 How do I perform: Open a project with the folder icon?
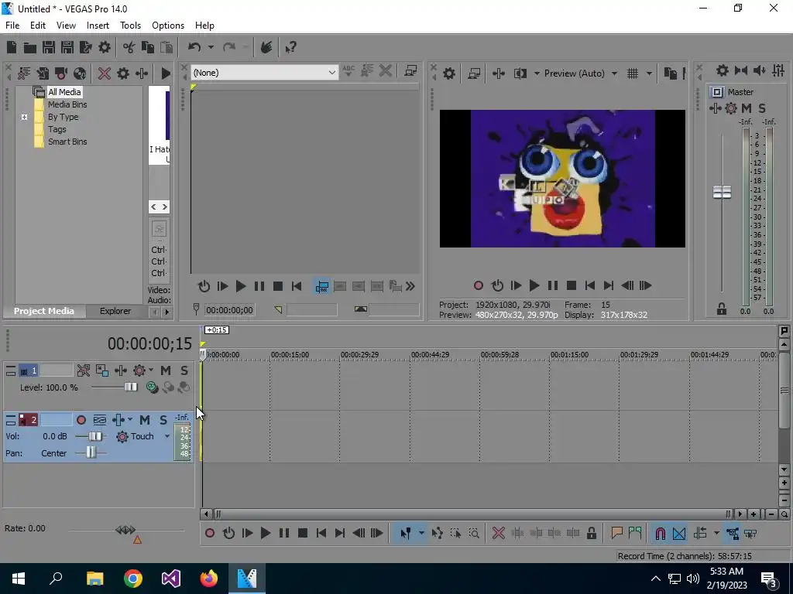(30, 47)
